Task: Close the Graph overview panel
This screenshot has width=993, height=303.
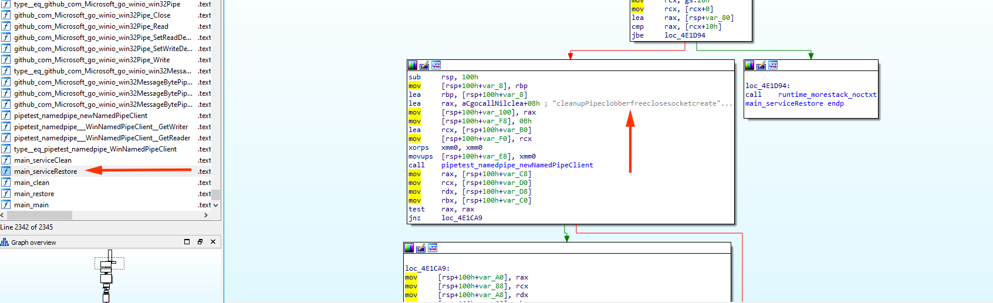Action: tap(213, 242)
